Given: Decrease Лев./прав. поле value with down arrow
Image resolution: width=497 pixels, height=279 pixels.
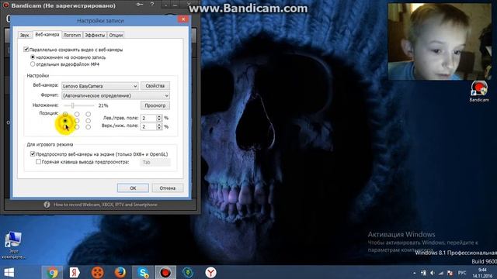Looking at the screenshot, I should tap(159, 119).
